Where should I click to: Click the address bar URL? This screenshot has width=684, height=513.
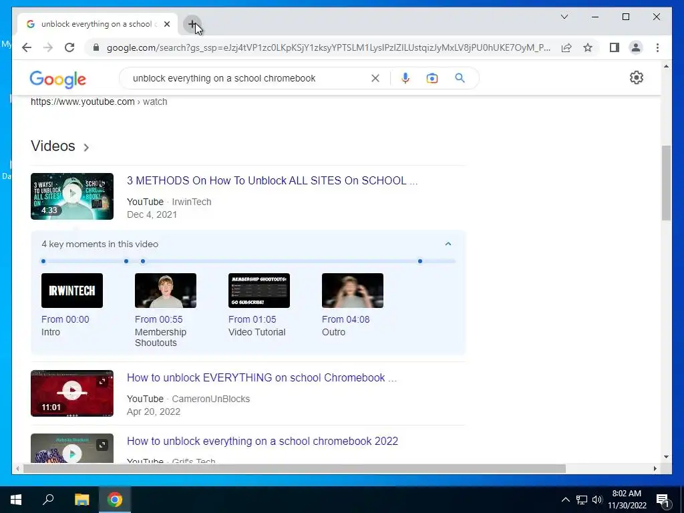(328, 47)
